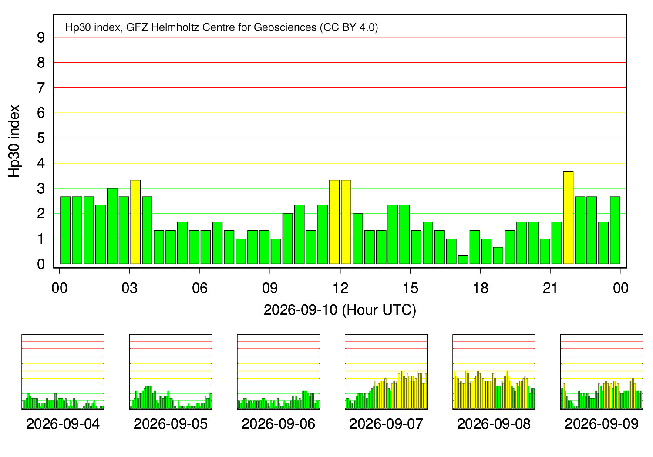Viewport: 653px width, 457px height.
Task: Click the 18 hour tick label
Action: (x=481, y=288)
